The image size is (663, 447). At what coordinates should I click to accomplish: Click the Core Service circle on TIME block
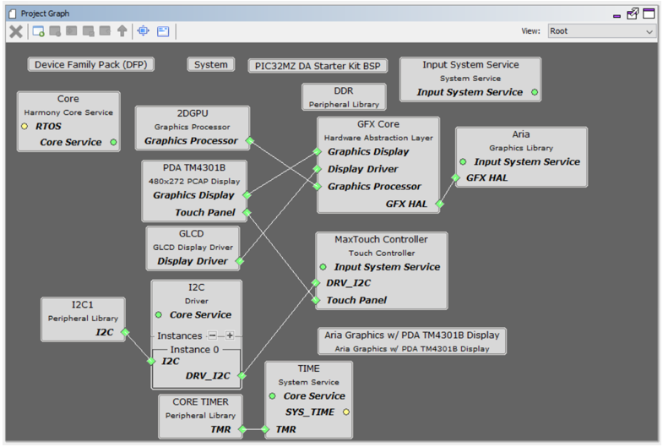[272, 396]
